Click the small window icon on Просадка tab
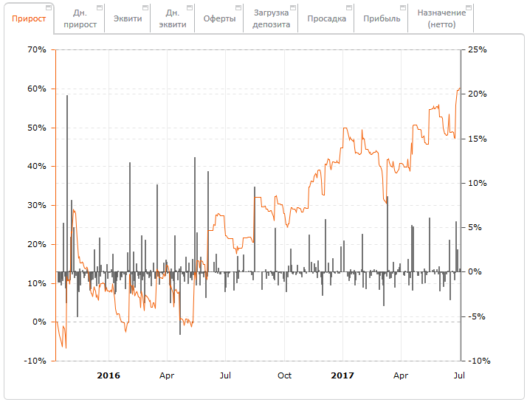Image resolution: width=527 pixels, height=402 pixels. point(349,7)
